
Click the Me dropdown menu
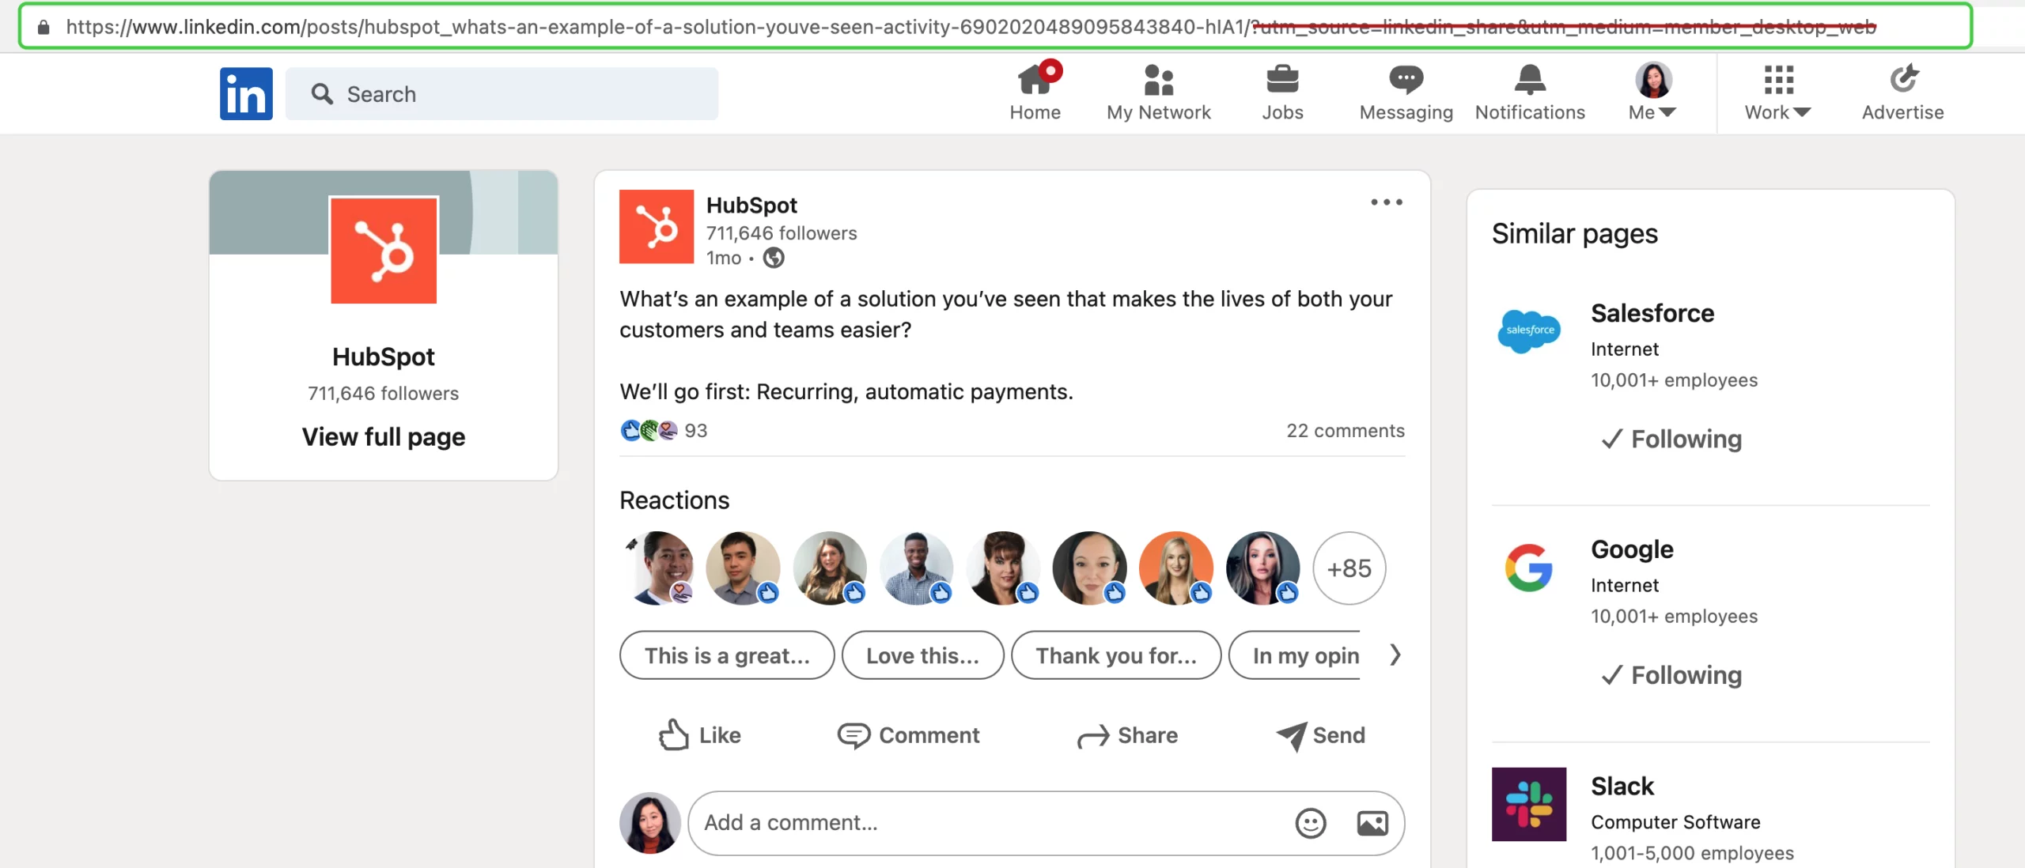point(1652,92)
